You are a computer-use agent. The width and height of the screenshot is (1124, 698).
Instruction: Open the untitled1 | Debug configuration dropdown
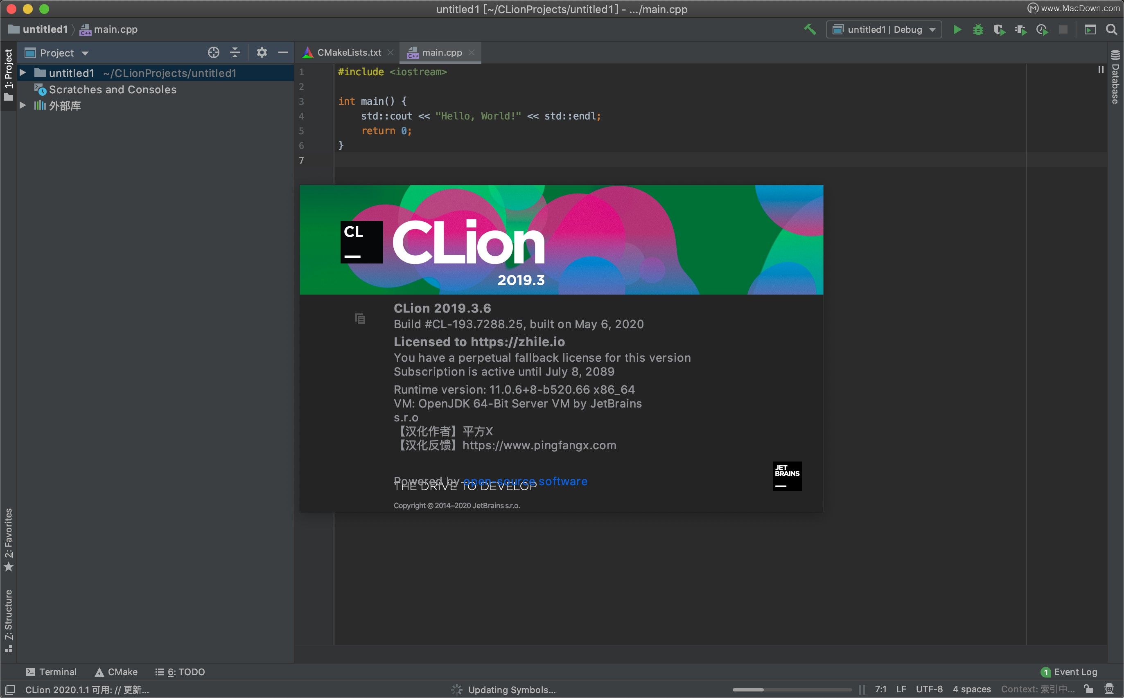pos(884,29)
